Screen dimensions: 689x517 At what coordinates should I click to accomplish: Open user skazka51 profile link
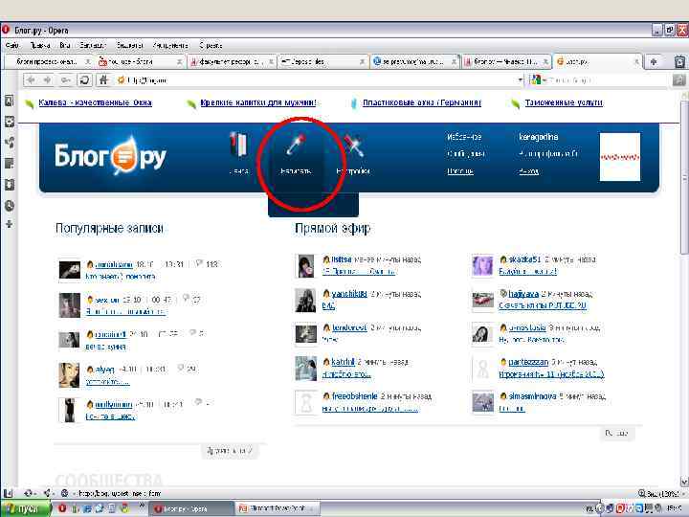[x=524, y=259]
